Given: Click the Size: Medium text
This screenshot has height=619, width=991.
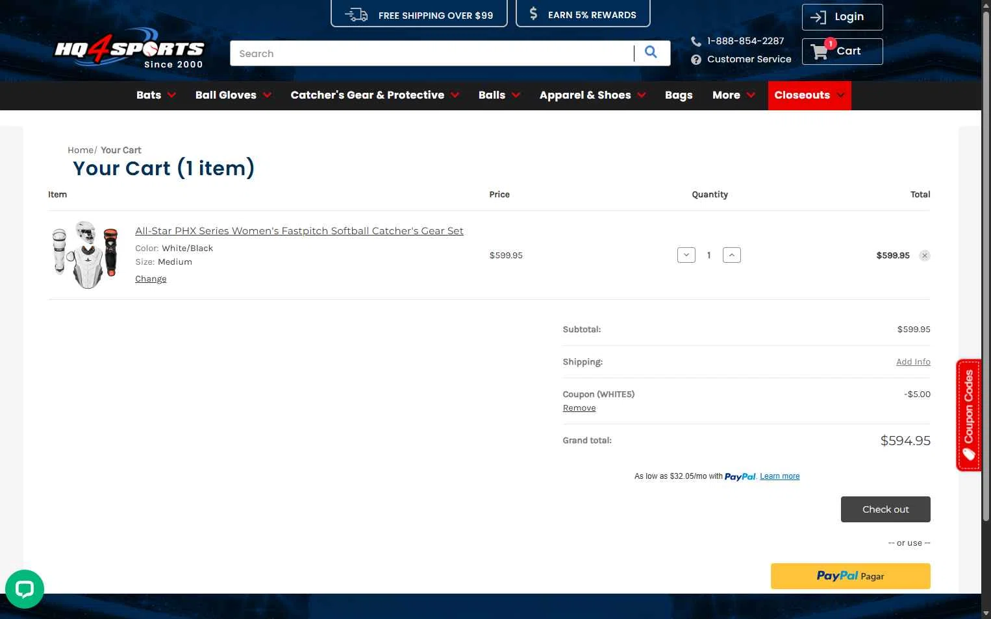Looking at the screenshot, I should pos(164,262).
